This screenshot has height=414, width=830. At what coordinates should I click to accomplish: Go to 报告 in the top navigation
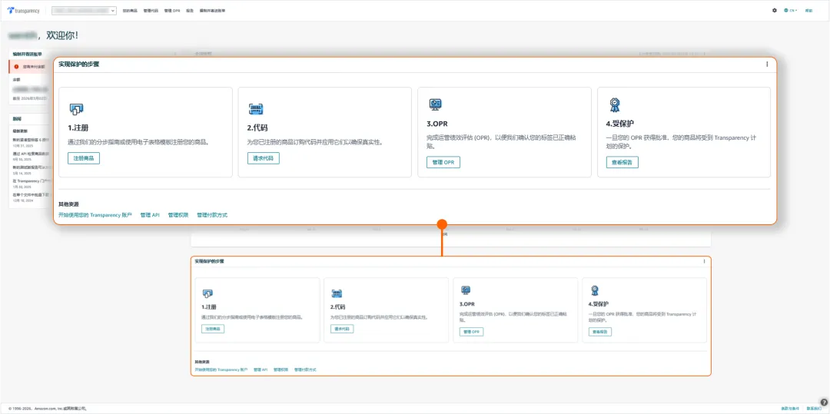coord(190,11)
